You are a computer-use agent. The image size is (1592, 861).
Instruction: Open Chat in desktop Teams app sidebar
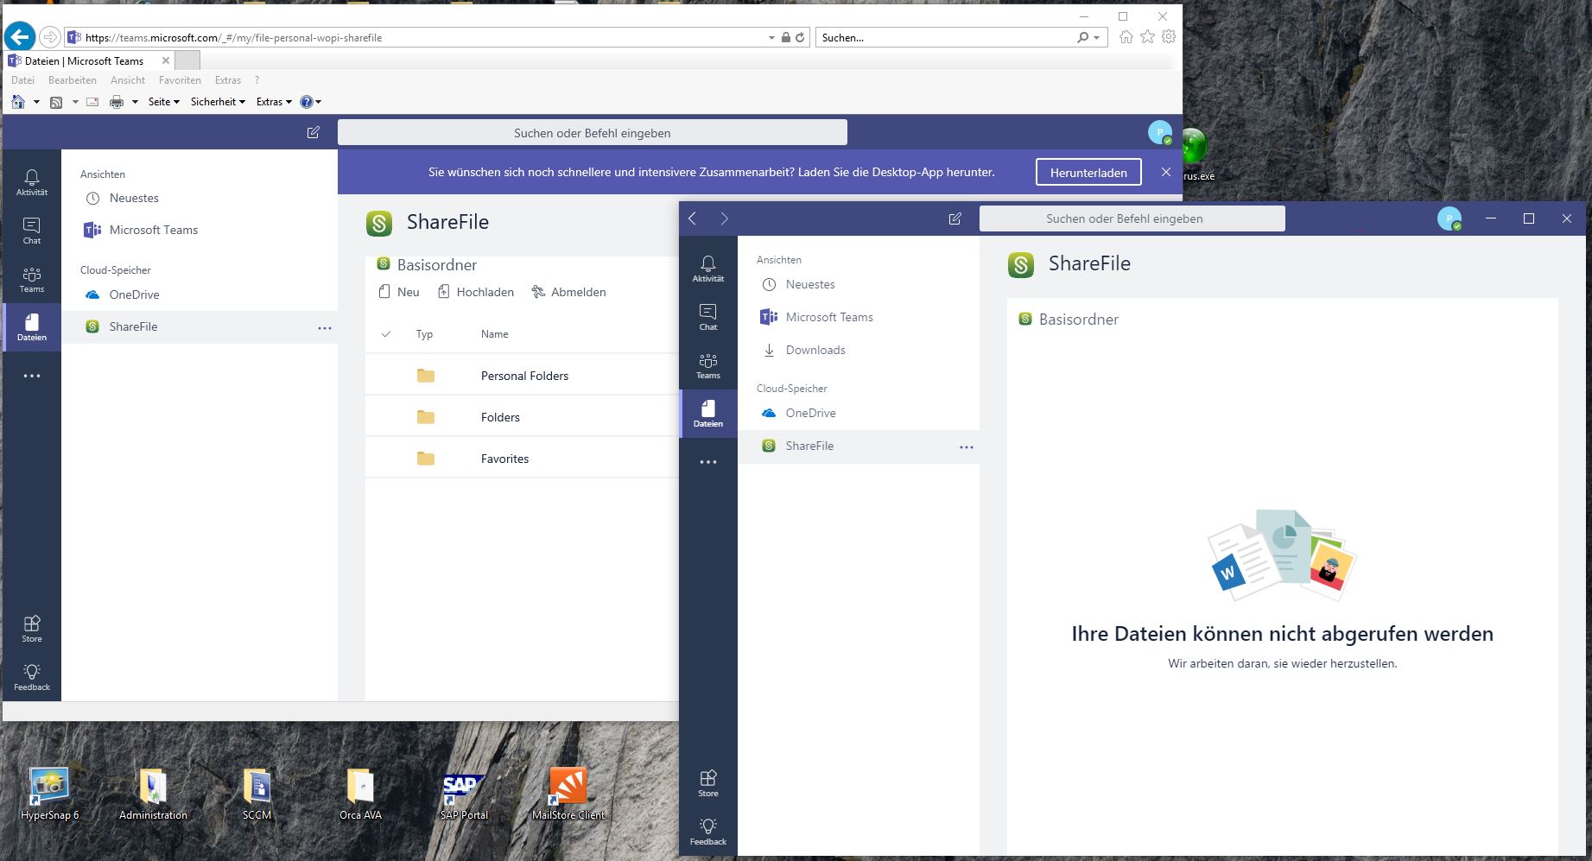[x=708, y=317]
